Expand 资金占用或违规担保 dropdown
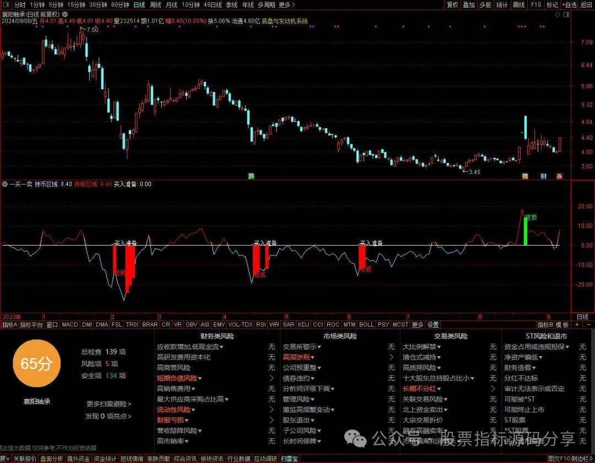 [537, 347]
